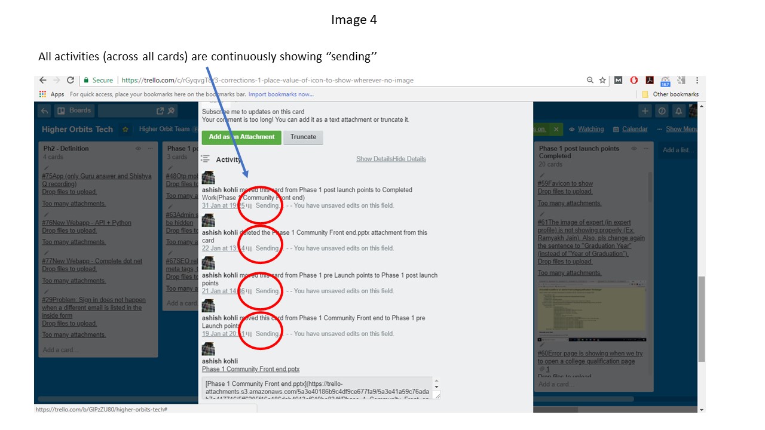
Task: Click the browser back arrow
Action: tap(42, 80)
